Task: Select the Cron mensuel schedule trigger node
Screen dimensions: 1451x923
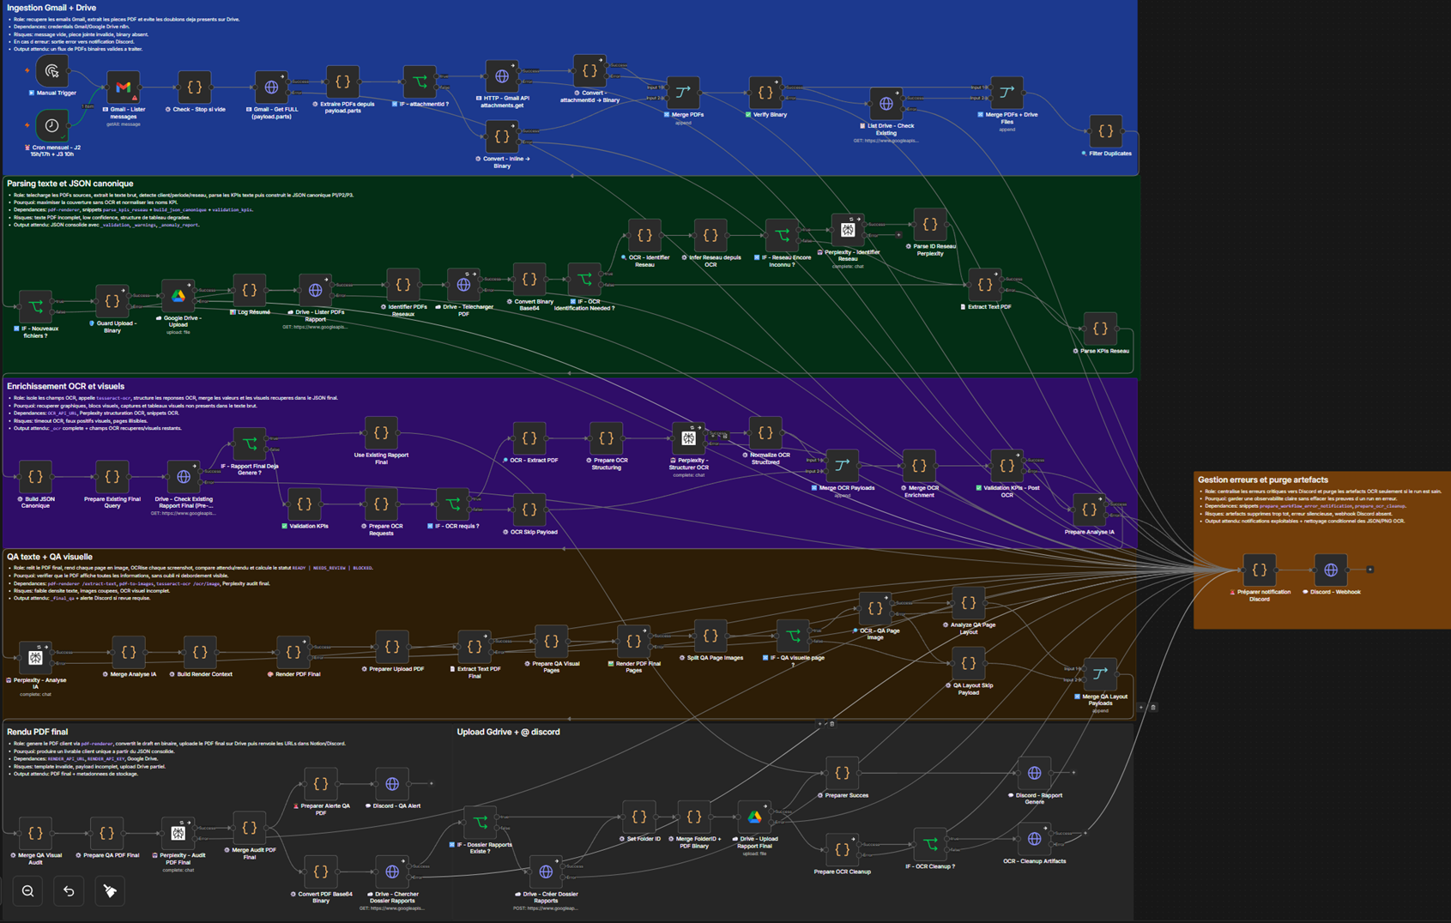Action: pyautogui.click(x=51, y=125)
